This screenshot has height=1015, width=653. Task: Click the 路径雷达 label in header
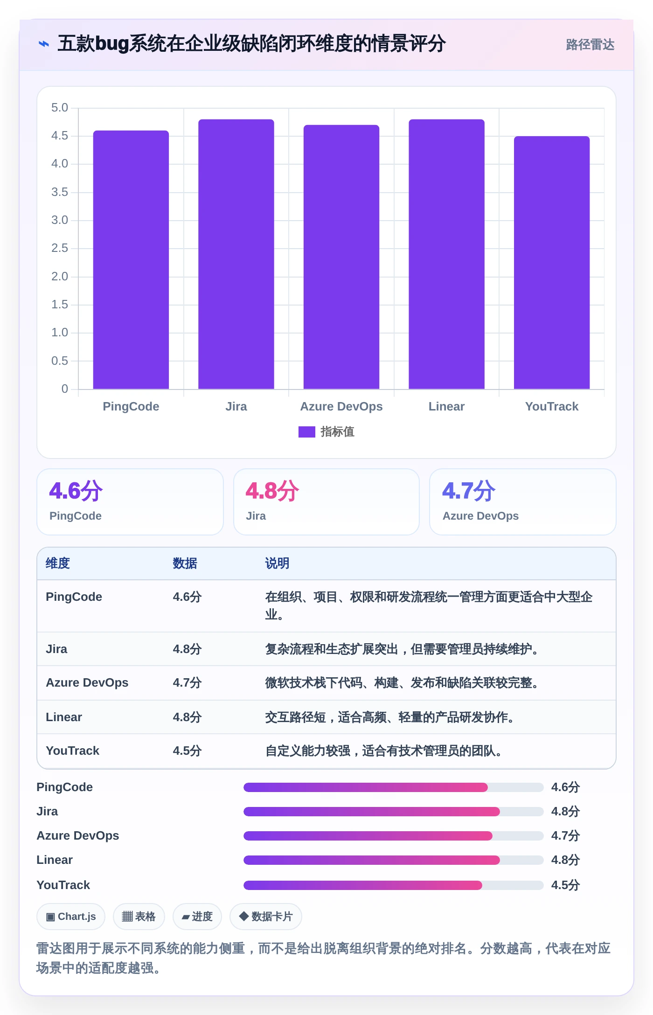coord(590,44)
